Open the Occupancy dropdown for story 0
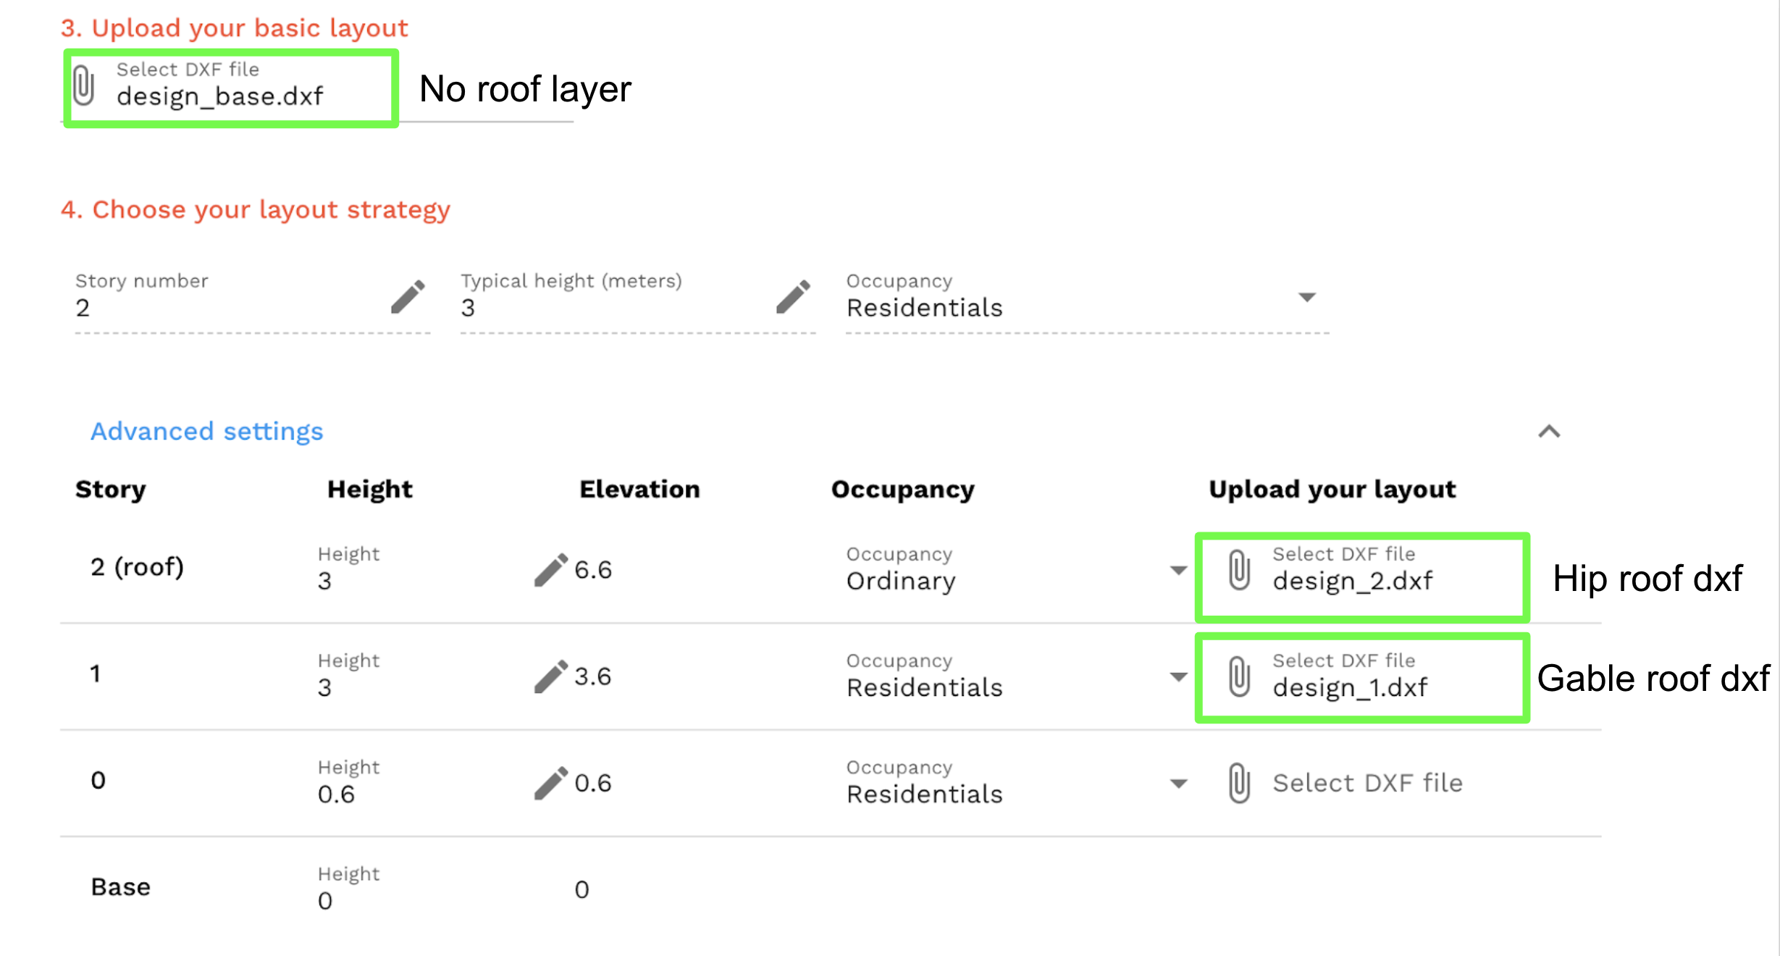 point(1178,783)
